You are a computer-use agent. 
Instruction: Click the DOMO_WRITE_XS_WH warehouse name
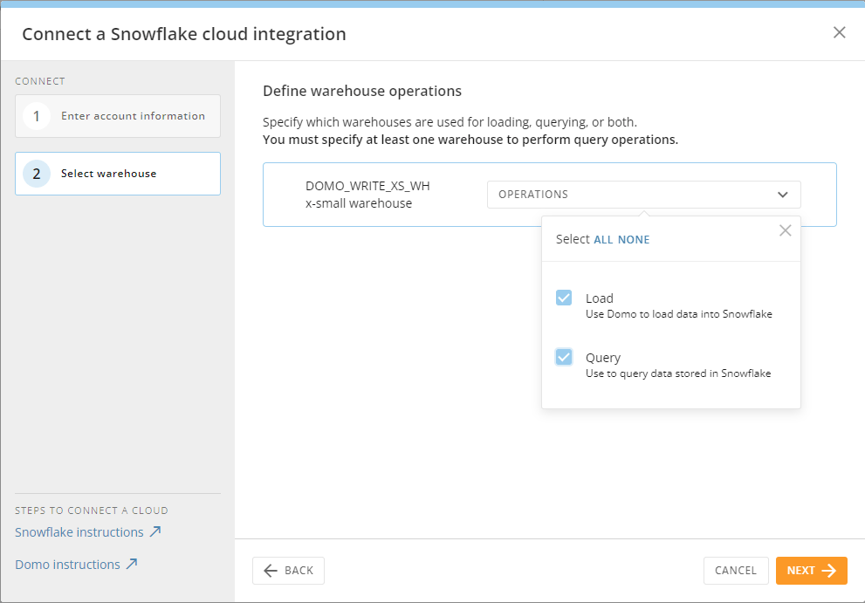[367, 186]
